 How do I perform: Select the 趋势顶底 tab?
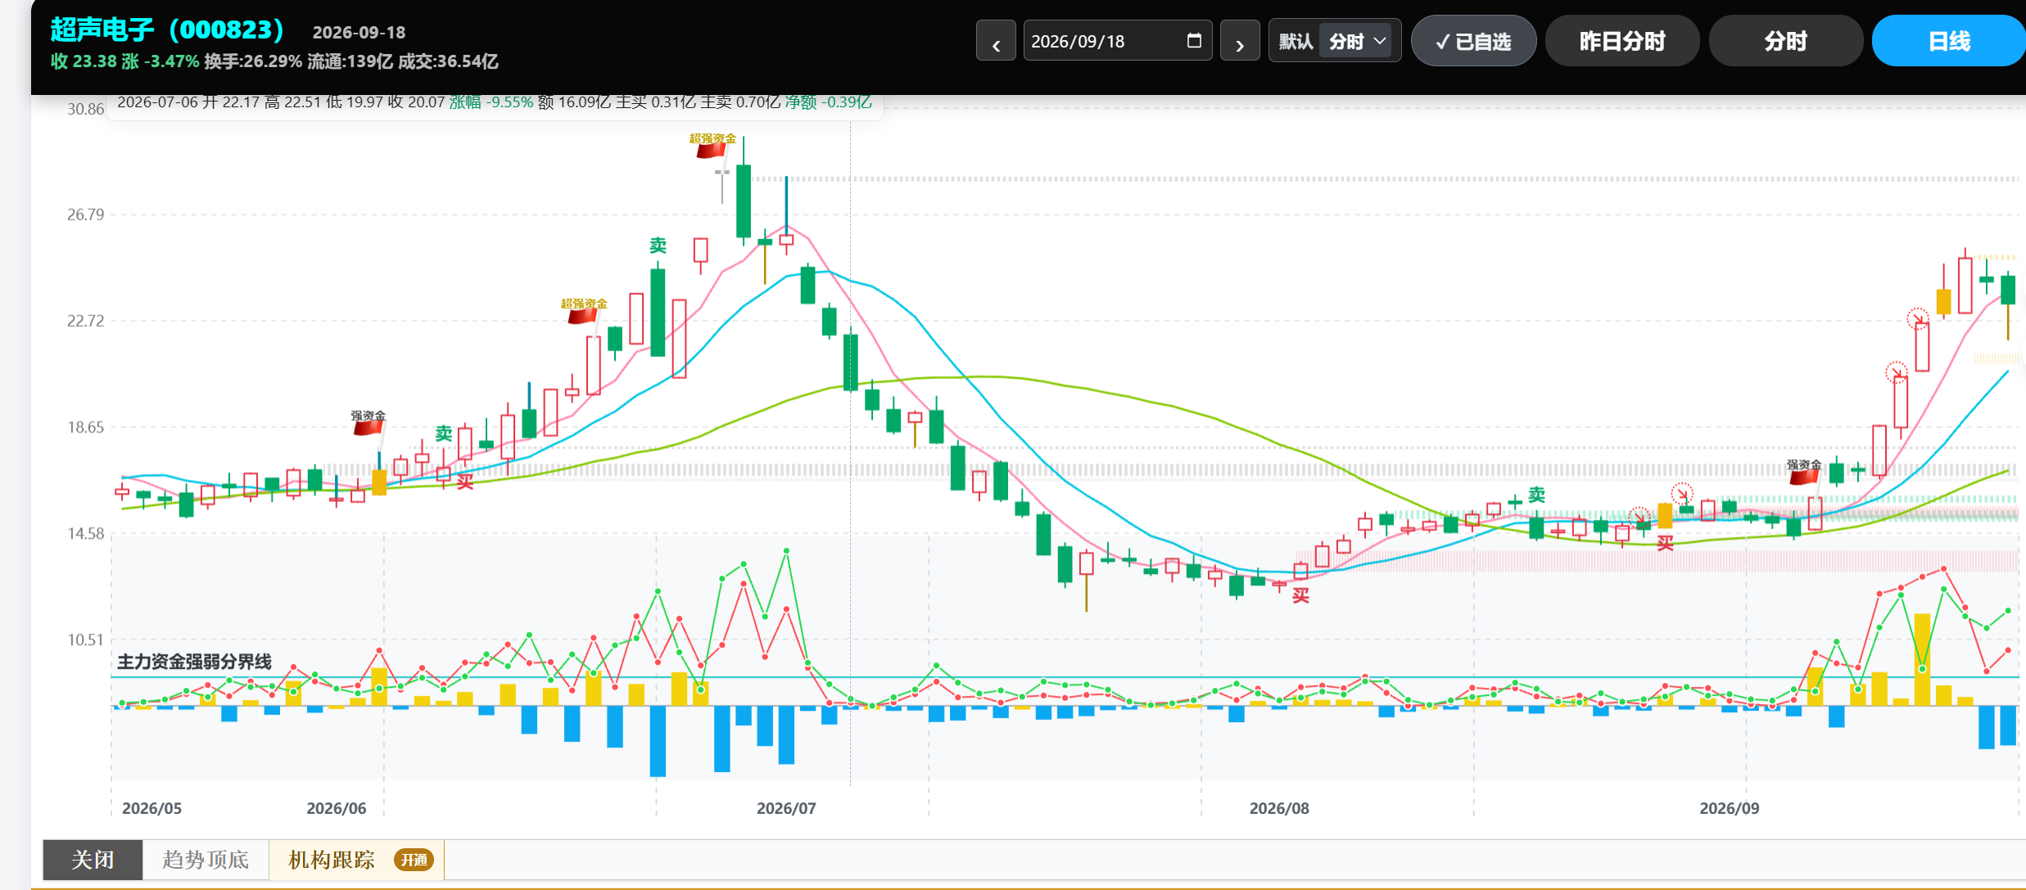click(206, 860)
